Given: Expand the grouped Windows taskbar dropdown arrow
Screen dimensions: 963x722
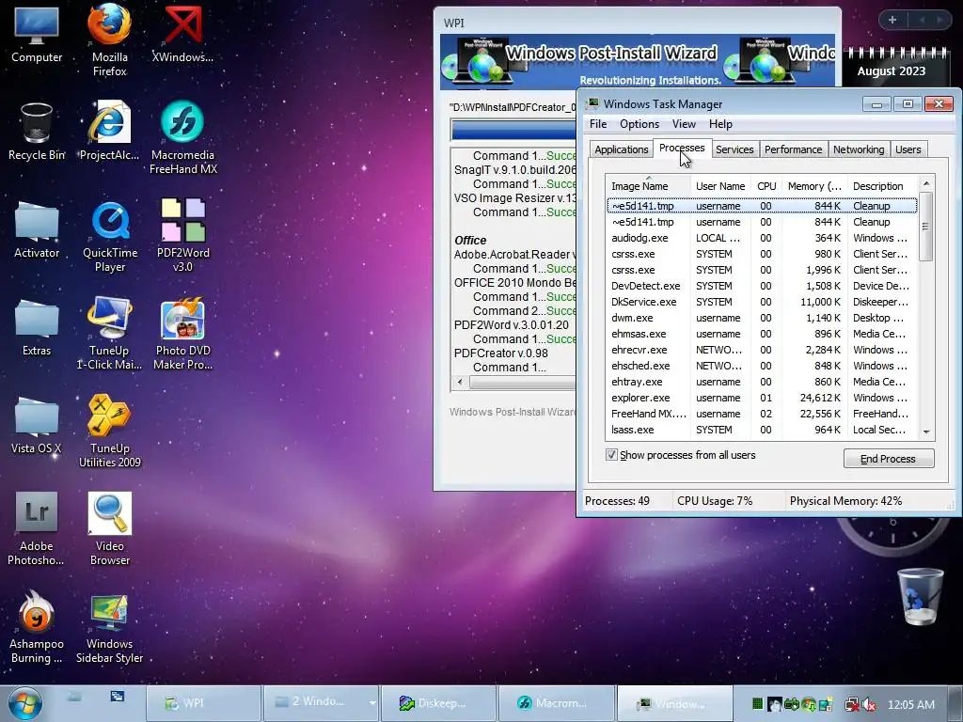Looking at the screenshot, I should click(372, 703).
